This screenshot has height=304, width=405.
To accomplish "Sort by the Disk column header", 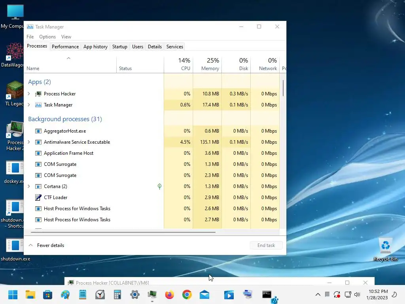I will click(237, 64).
